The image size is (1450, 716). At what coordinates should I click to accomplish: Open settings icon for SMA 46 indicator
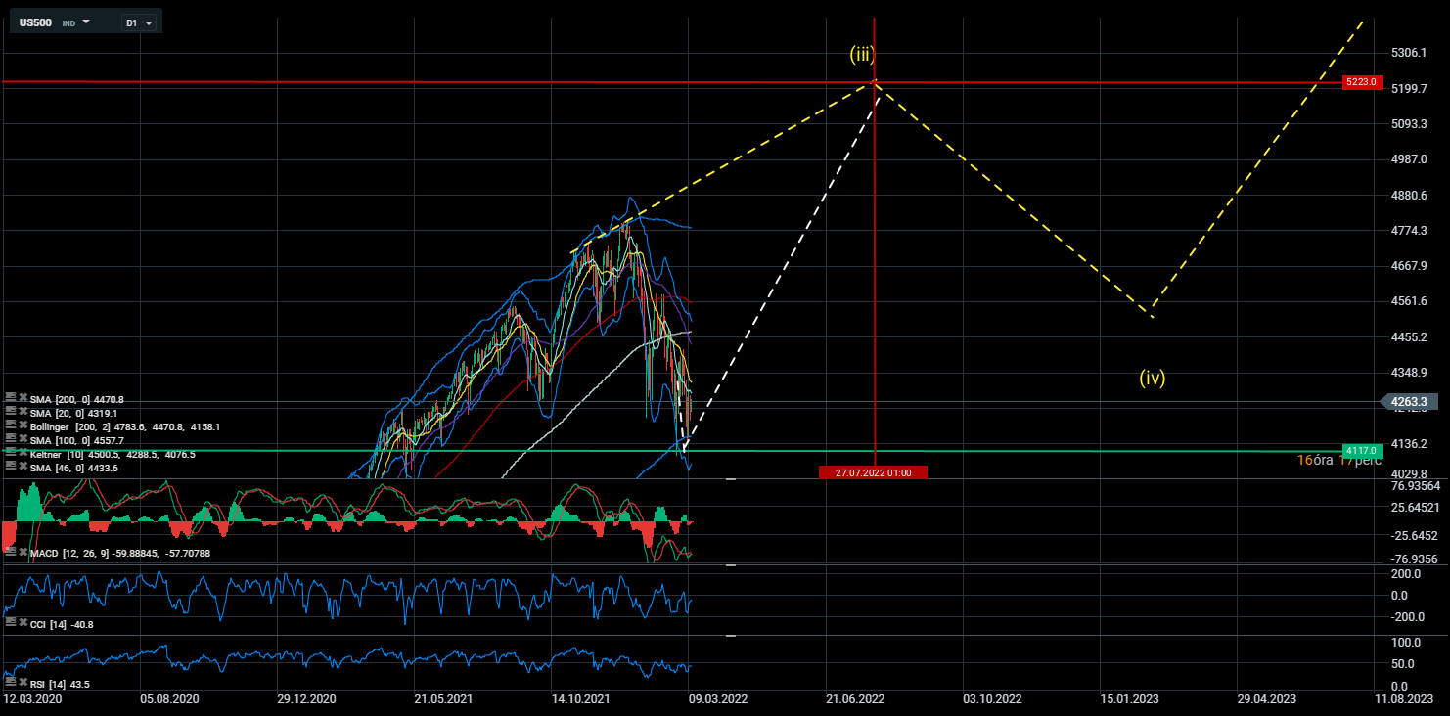(11, 468)
